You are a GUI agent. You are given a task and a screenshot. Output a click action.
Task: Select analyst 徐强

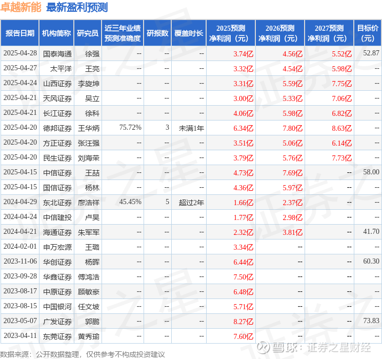pos(92,54)
